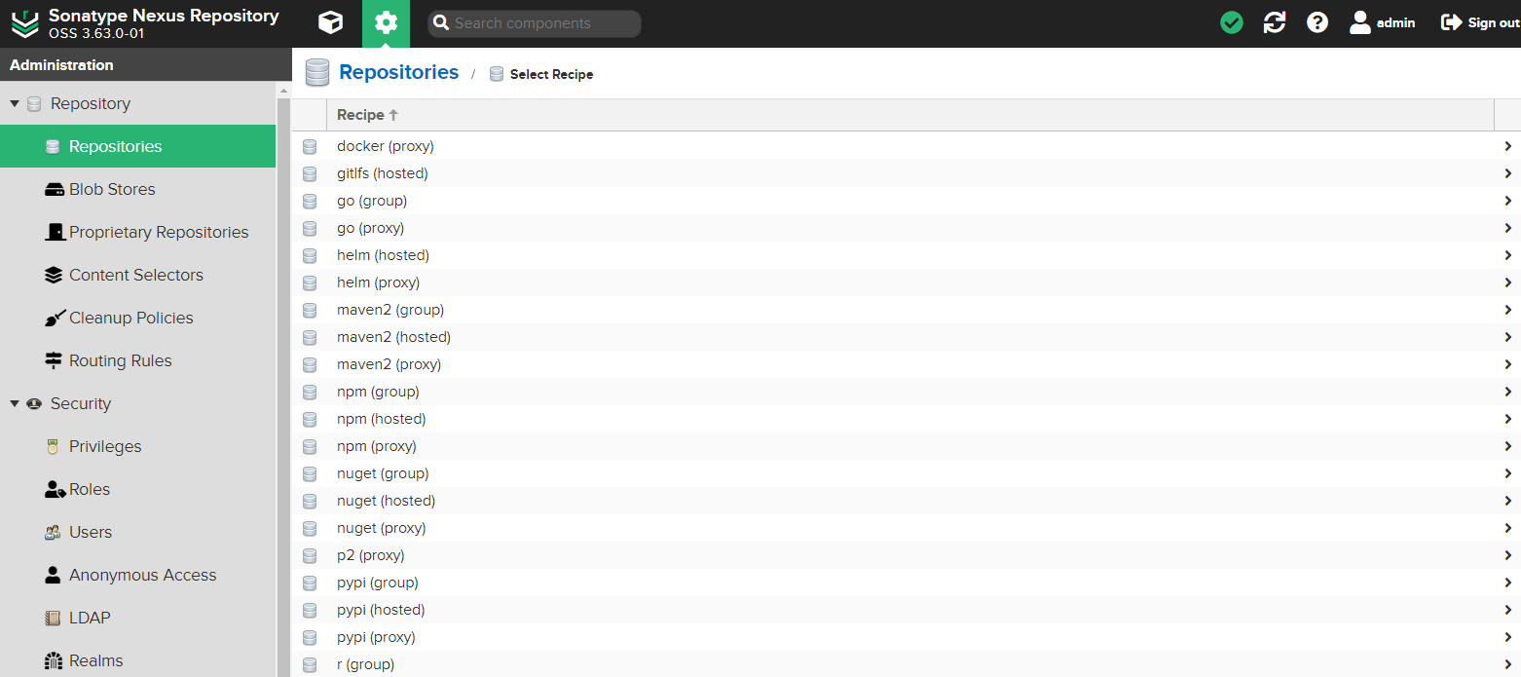Click the database icon of pypi (proxy)

310,638
